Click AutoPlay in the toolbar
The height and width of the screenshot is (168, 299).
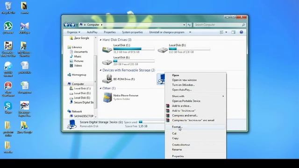coord(92,32)
